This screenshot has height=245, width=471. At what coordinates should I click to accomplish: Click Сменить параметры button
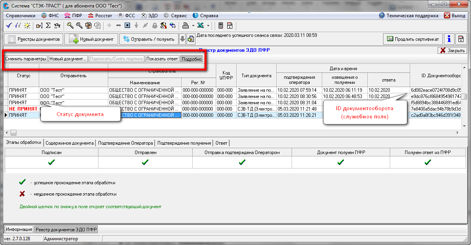click(x=26, y=59)
